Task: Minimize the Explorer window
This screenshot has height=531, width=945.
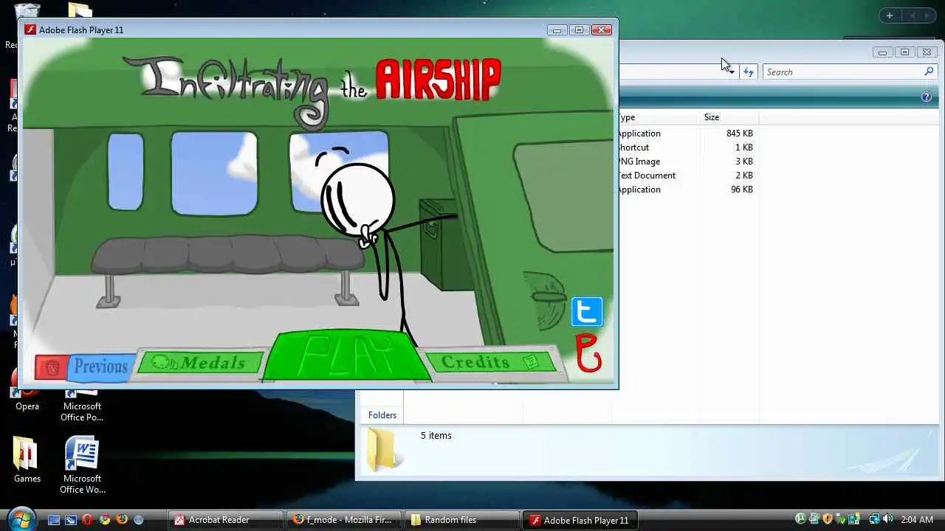Action: [x=882, y=52]
